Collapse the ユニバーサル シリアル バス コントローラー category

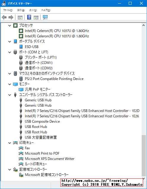coord(10,95)
